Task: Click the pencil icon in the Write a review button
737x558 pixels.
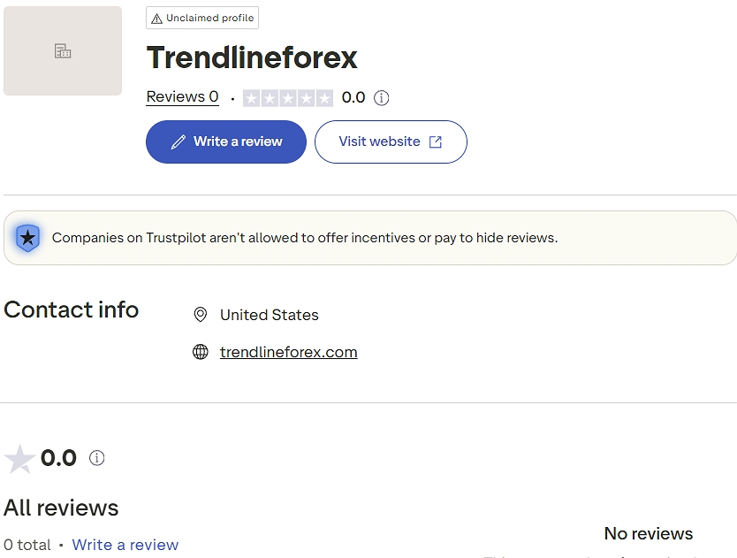Action: pyautogui.click(x=179, y=141)
